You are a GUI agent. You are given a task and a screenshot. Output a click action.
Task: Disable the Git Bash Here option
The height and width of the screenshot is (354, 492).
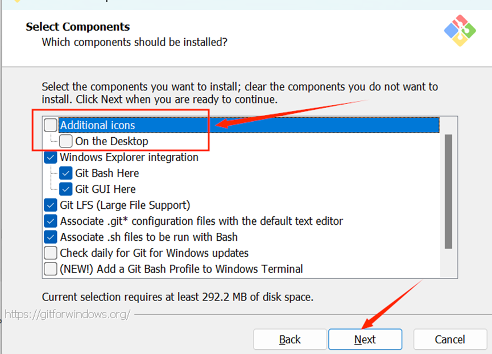[x=66, y=173]
